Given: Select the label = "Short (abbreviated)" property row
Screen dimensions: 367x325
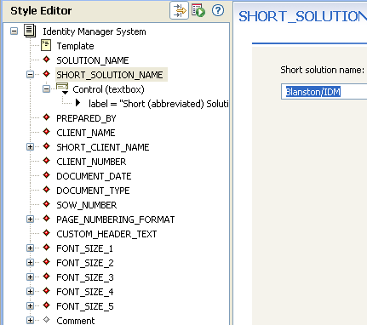Looking at the screenshot, I should point(158,104).
